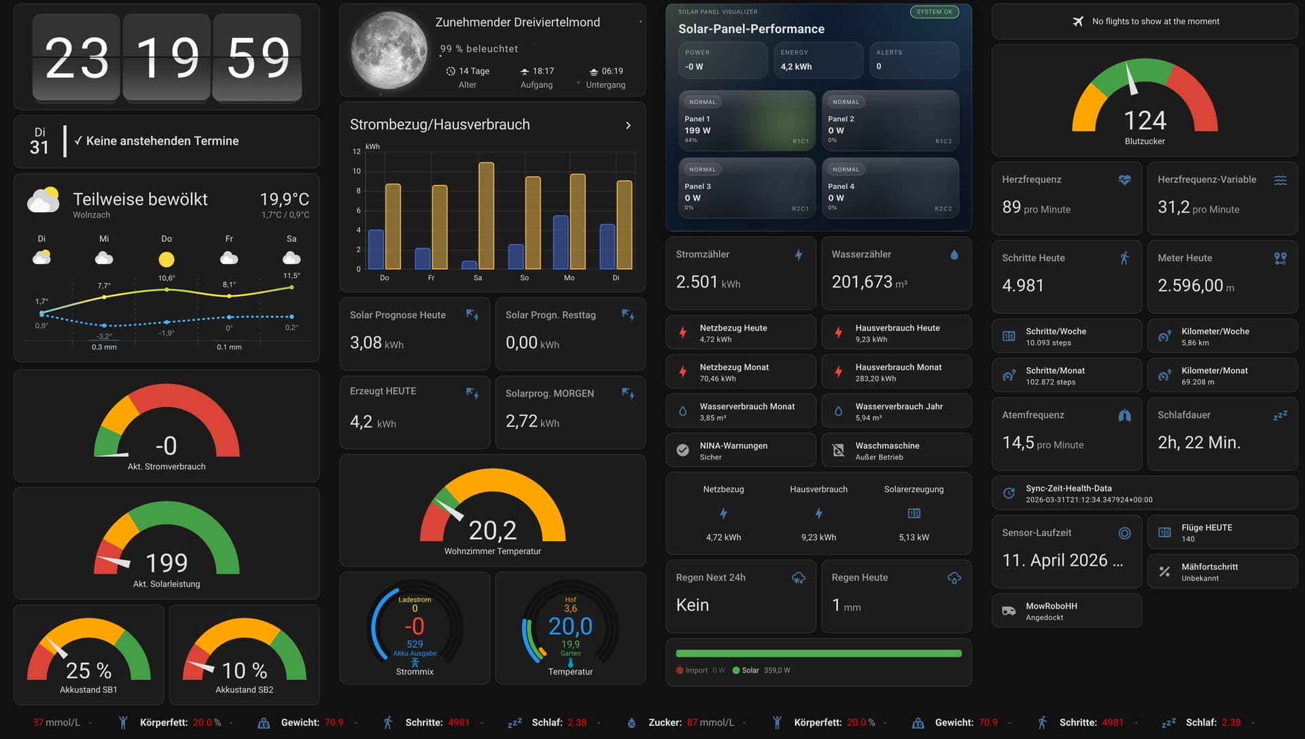Click the lungs icon on Atemfrequenz card
Viewport: 1305px width, 739px height.
(1124, 415)
